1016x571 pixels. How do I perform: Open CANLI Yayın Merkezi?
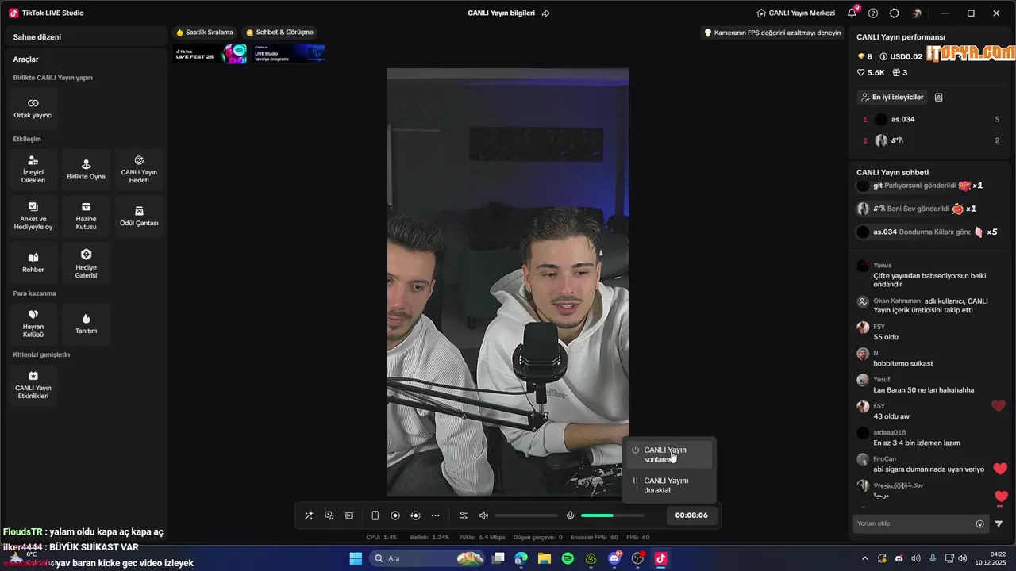pyautogui.click(x=795, y=13)
